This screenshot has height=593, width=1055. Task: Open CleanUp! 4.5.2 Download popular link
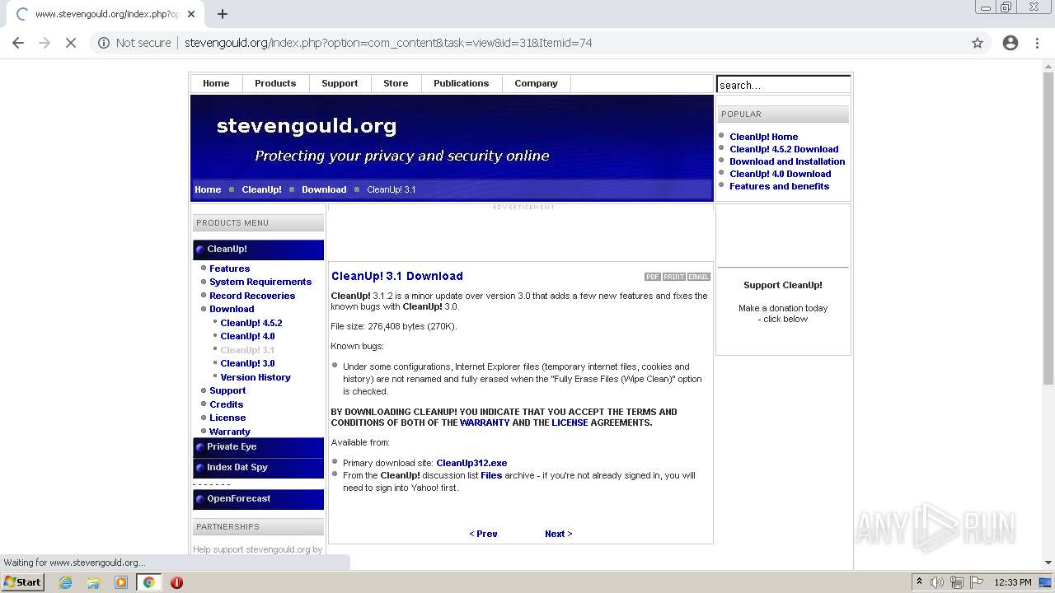coord(784,149)
